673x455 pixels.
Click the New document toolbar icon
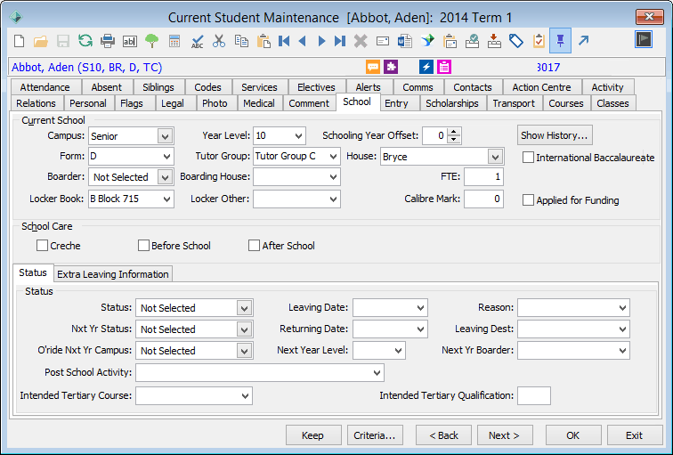coord(19,41)
